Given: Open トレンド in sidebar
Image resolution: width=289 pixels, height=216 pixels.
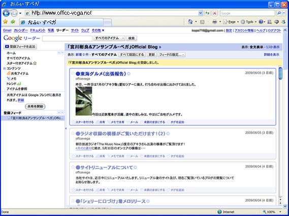Looking at the screenshot, I should [14, 83].
